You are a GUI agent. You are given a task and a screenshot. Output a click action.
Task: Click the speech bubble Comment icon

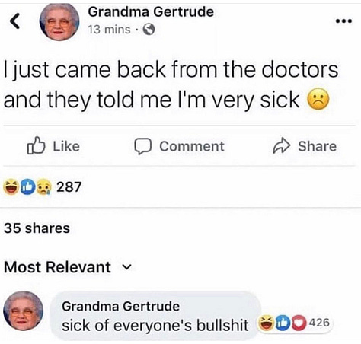(143, 146)
